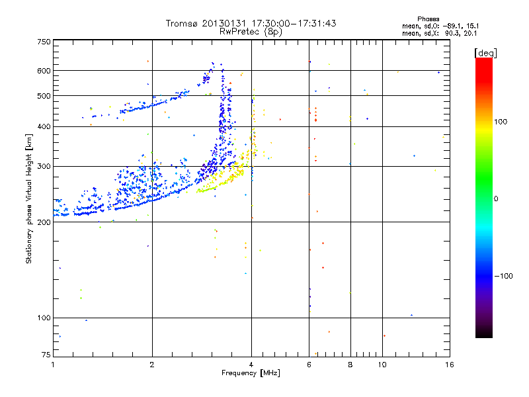The width and height of the screenshot is (529, 397).
Task: Click the yellow-green X-mode trace near 3 MHz
Action: (x=216, y=187)
